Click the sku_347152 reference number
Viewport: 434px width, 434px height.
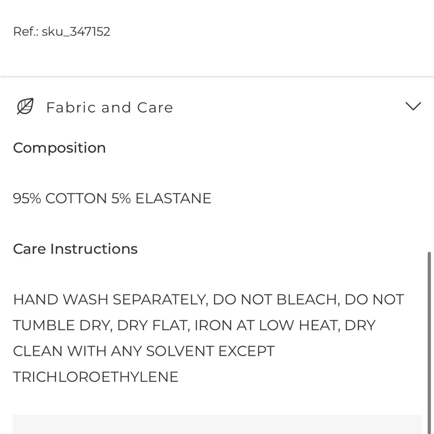click(x=76, y=32)
